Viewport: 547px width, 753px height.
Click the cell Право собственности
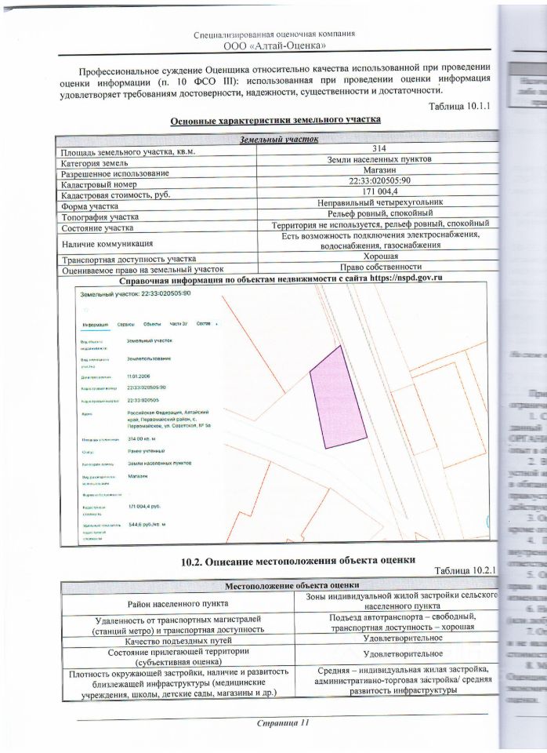381,267
